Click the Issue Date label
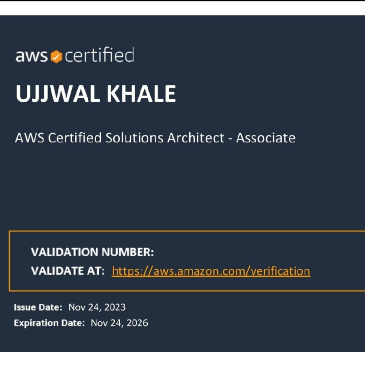 (38, 307)
